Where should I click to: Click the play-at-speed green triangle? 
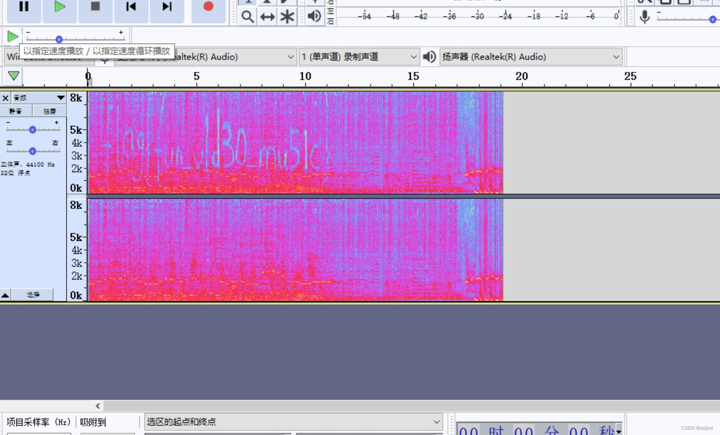coord(13,36)
